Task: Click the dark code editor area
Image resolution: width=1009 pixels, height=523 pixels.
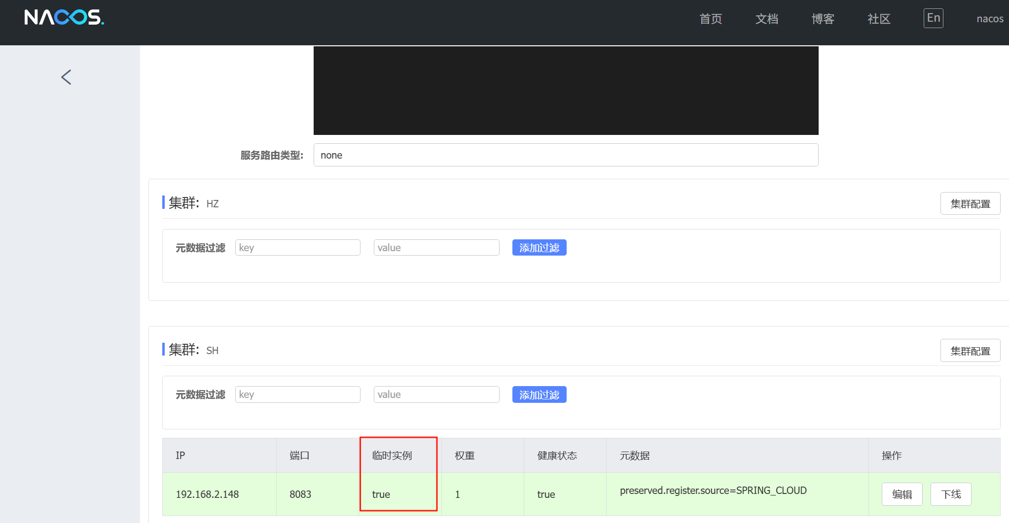Action: [x=566, y=91]
